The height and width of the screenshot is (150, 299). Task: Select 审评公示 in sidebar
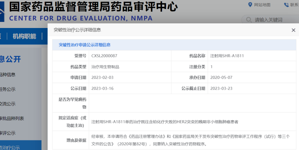[8, 133]
